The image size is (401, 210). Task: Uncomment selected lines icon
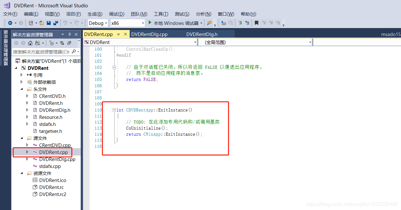point(247,23)
